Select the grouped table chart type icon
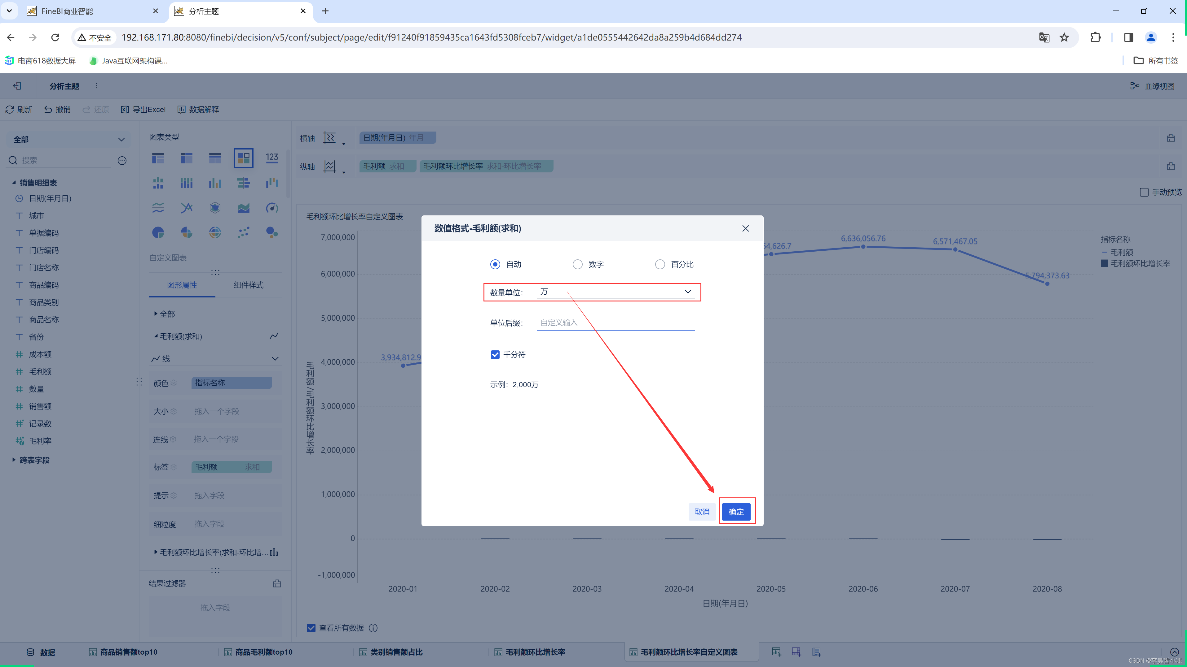This screenshot has height=667, width=1187. click(158, 158)
